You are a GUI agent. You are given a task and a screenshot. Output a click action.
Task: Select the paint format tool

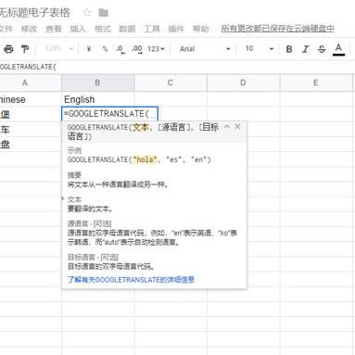25,49
